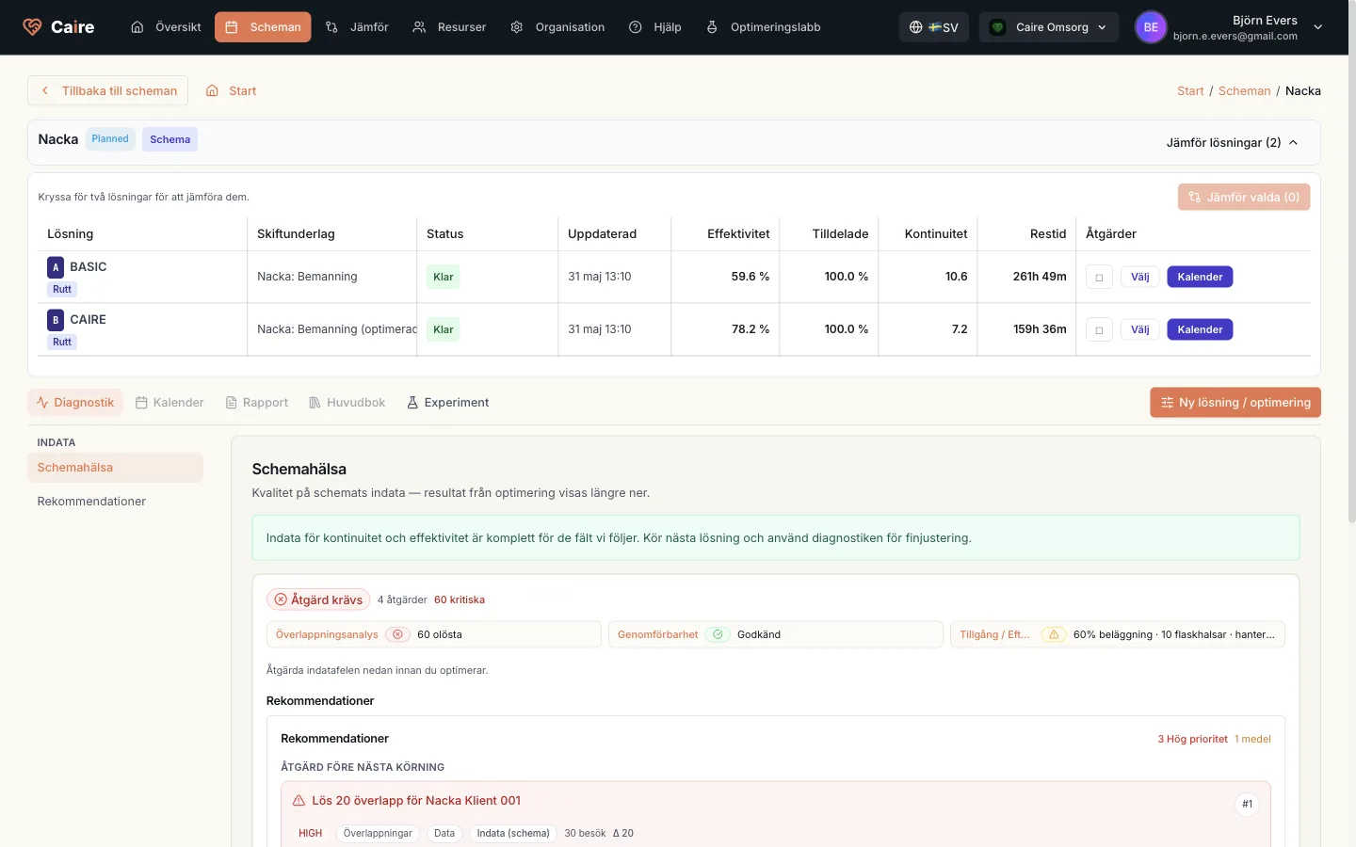Open the Jämför compare icon in navbar
Screen dimensions: 1356x847
click(331, 27)
